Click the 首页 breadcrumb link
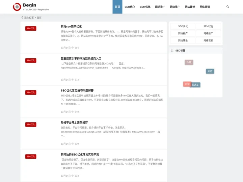Viewport: 243px width, 182px height. click(39, 18)
